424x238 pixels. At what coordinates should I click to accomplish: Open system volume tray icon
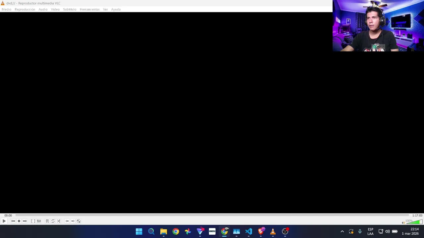click(388, 231)
